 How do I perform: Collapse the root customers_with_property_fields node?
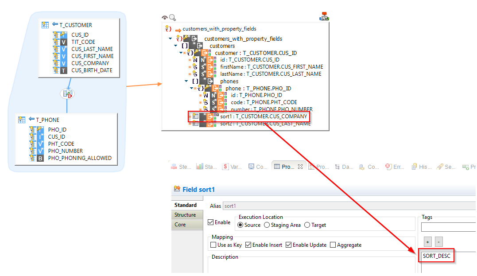pyautogui.click(x=171, y=39)
